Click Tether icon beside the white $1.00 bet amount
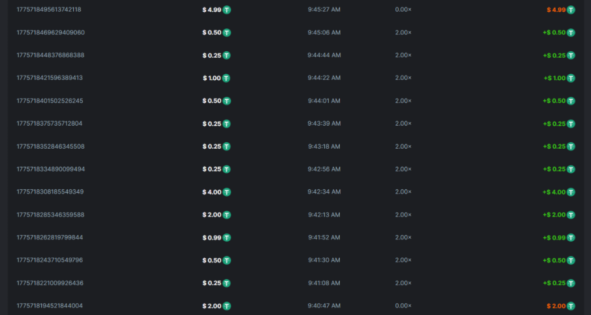Screen dimensions: 591x315 click(226, 78)
